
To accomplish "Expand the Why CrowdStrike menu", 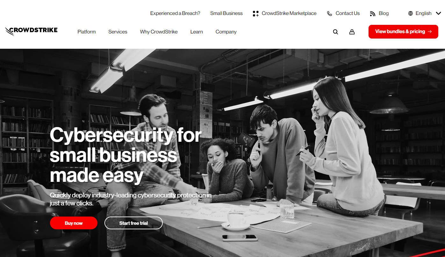I will 159,32.
